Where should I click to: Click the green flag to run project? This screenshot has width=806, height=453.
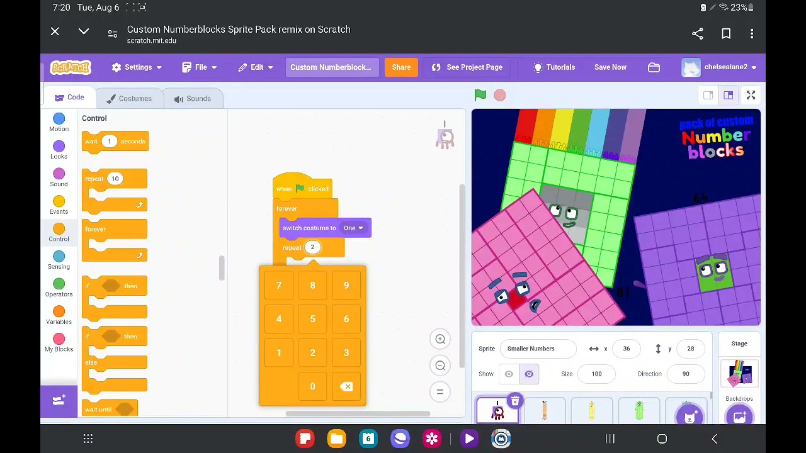click(x=480, y=95)
